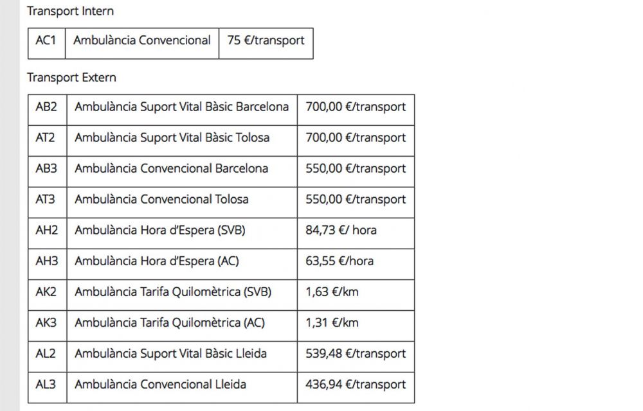The height and width of the screenshot is (411, 643).
Task: Click Ambulància Suport Vital Bàsic Tolosa cell
Action: click(x=172, y=137)
